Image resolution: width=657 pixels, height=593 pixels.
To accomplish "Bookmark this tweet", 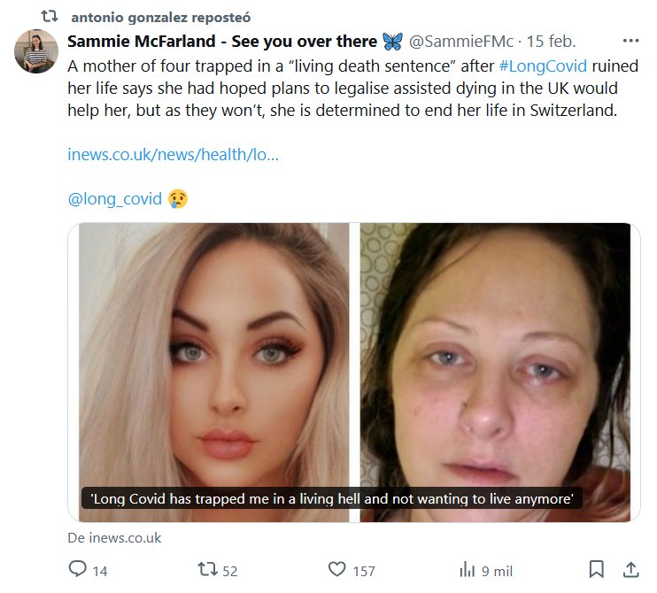I will coord(597,569).
